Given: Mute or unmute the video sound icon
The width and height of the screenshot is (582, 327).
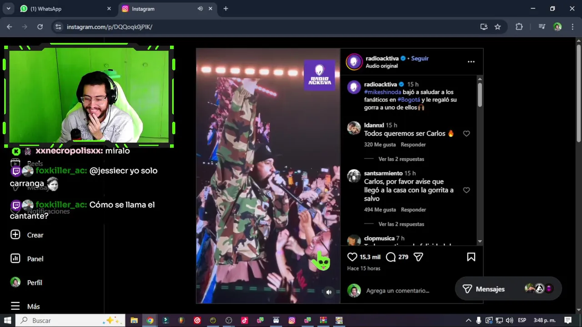Looking at the screenshot, I should click(x=329, y=292).
